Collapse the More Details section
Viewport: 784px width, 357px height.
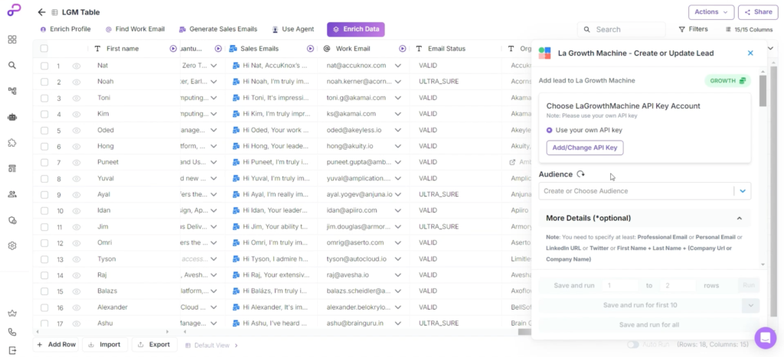tap(739, 219)
